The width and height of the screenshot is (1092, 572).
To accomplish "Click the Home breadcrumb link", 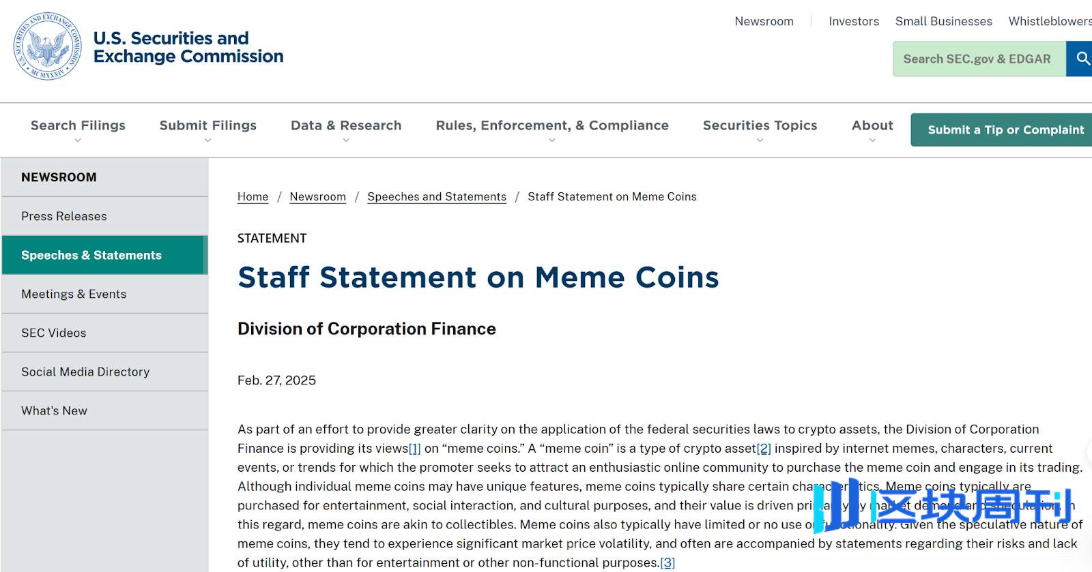I will 253,196.
